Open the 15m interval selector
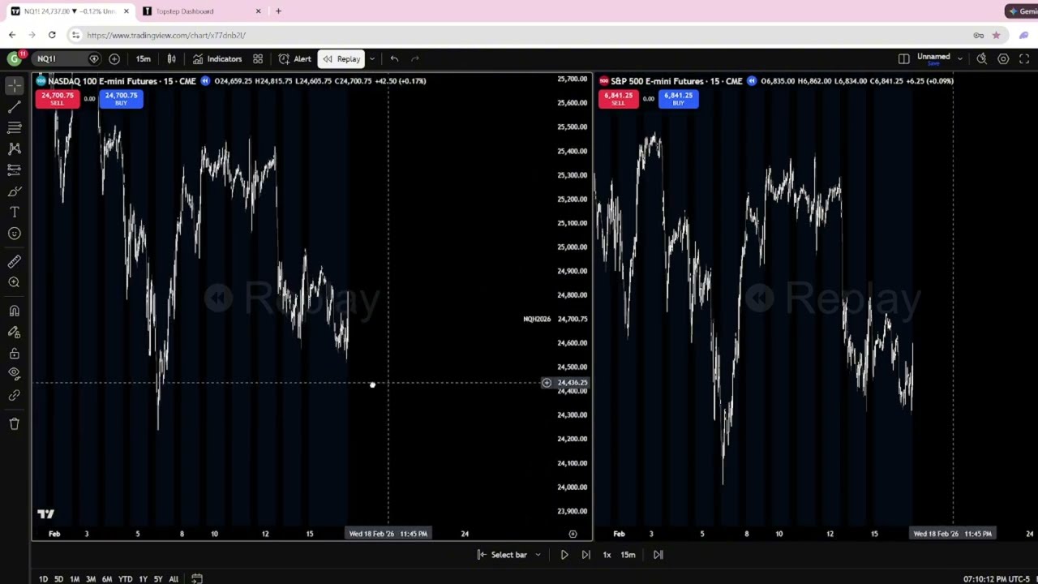The width and height of the screenshot is (1038, 584). tap(143, 58)
